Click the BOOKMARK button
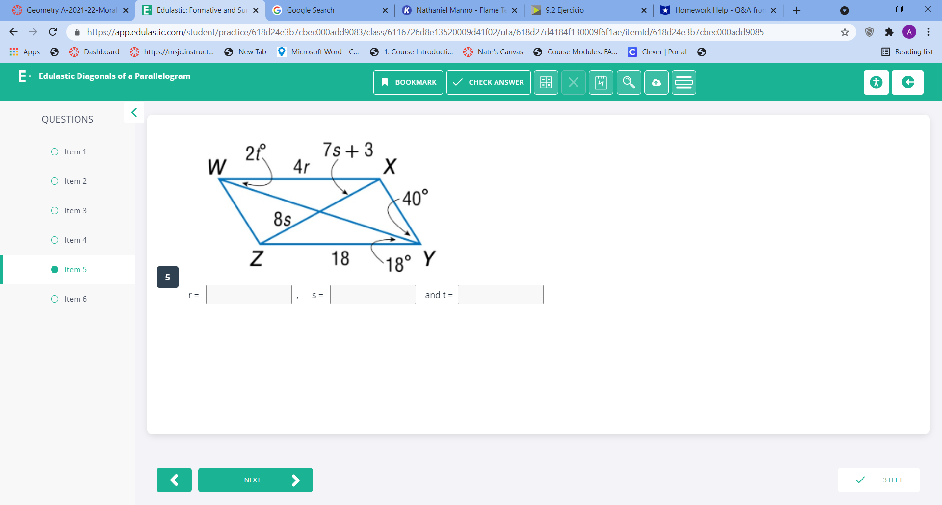 408,82
